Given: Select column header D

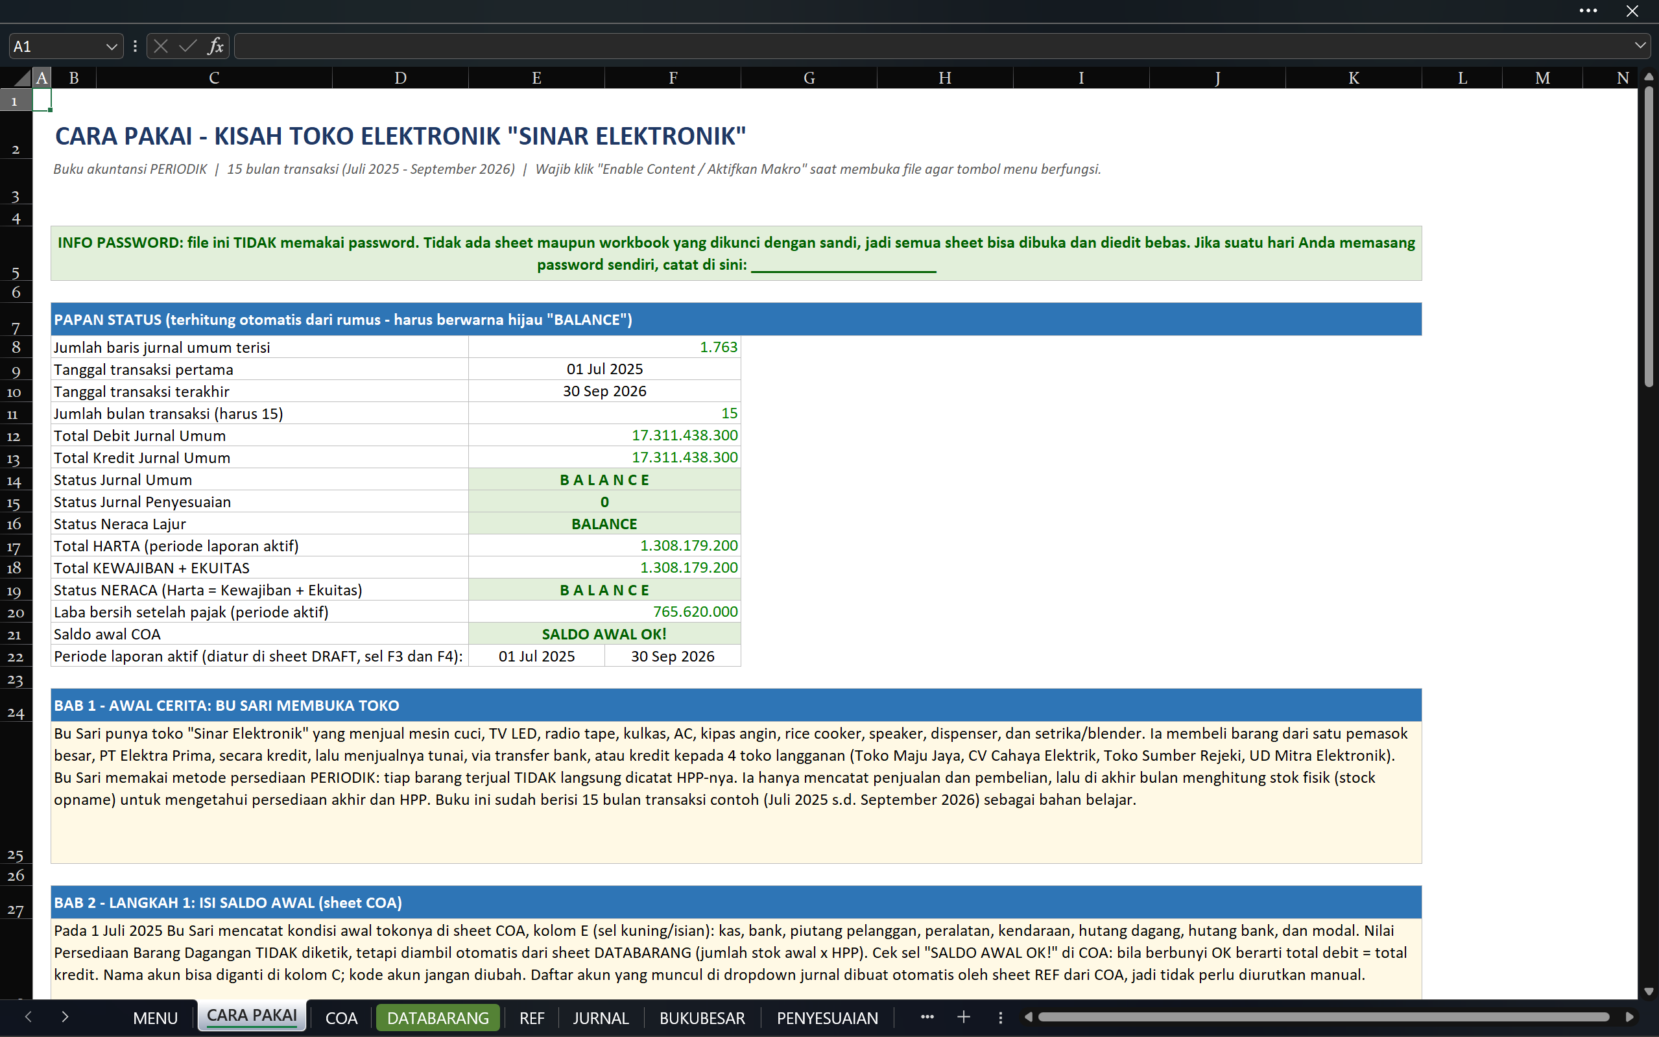Looking at the screenshot, I should tap(401, 78).
